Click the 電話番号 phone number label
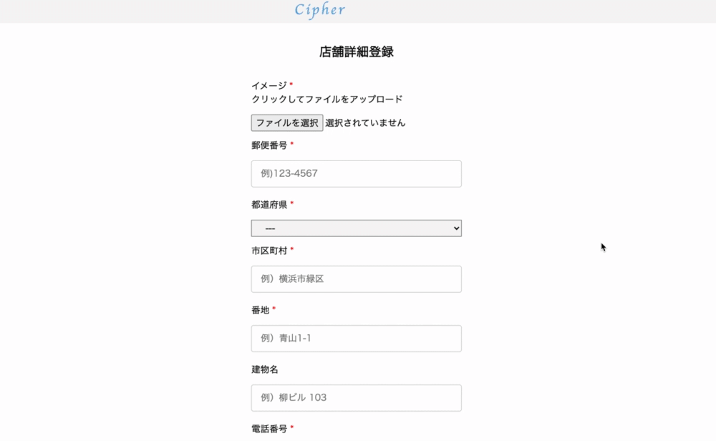The image size is (716, 441). pos(269,430)
